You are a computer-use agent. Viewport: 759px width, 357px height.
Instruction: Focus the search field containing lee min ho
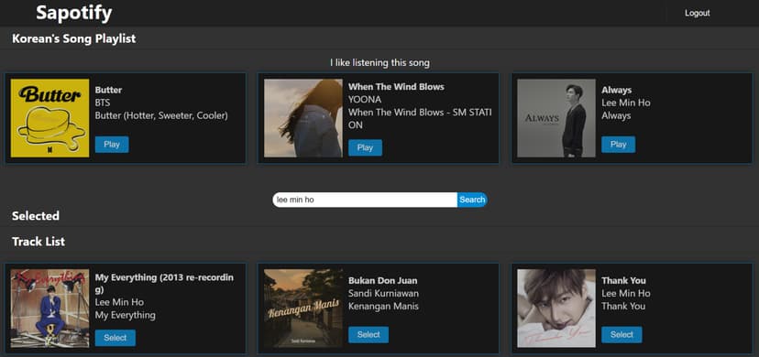click(365, 200)
